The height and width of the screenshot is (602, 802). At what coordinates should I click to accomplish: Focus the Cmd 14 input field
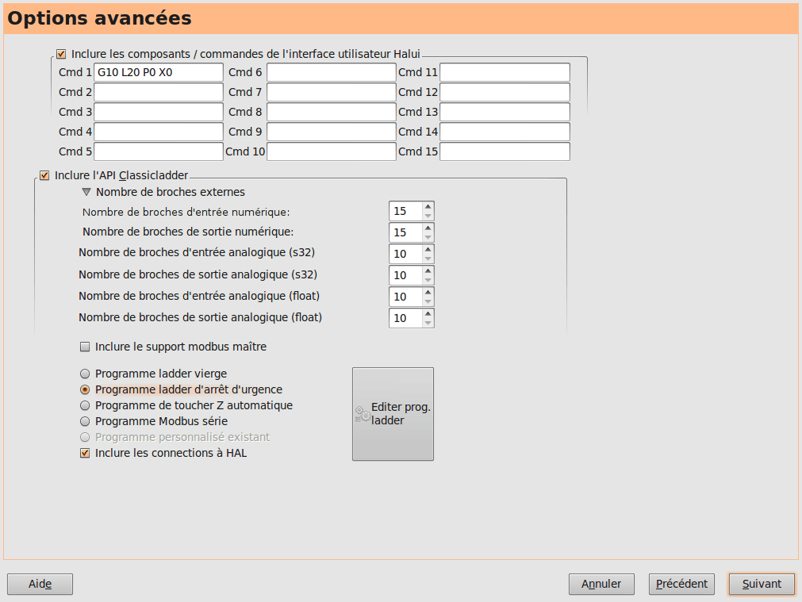tap(505, 132)
